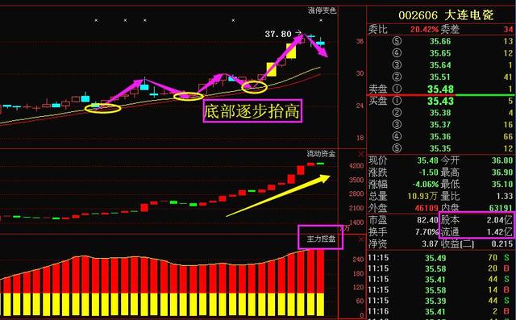Select buy level ① price 35.43
Image resolution: width=516 pixels, height=320 pixels.
coord(440,101)
